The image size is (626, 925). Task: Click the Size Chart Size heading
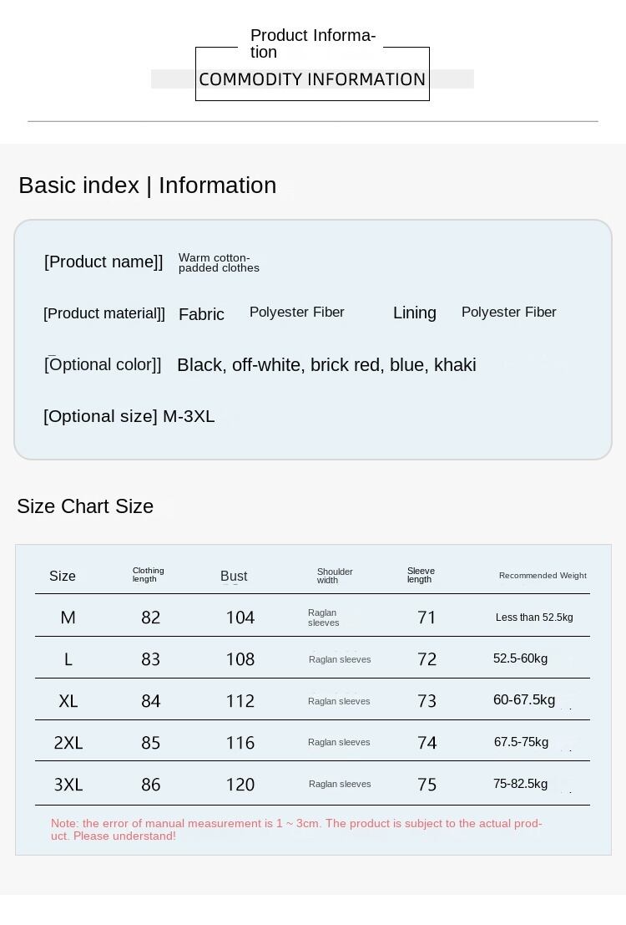[x=85, y=506]
